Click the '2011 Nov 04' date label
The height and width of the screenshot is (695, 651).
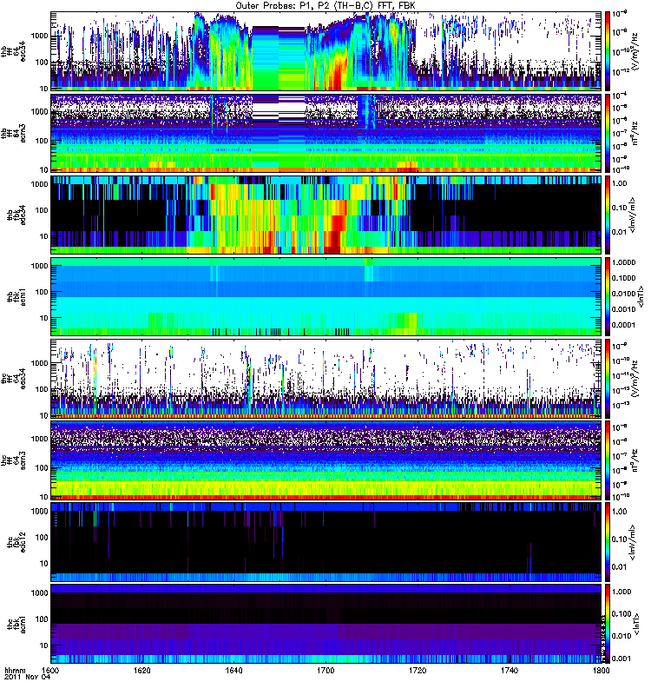[x=28, y=677]
